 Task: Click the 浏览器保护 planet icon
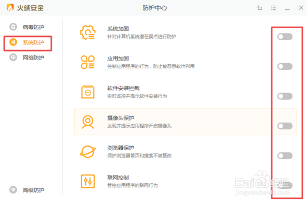click(x=88, y=152)
